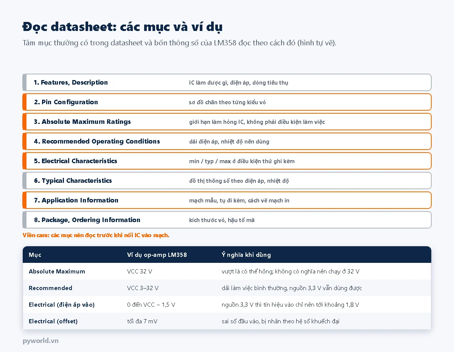Click the cell starting "dải làm việc bình thường"
This screenshot has width=454, height=352.
tap(292, 288)
